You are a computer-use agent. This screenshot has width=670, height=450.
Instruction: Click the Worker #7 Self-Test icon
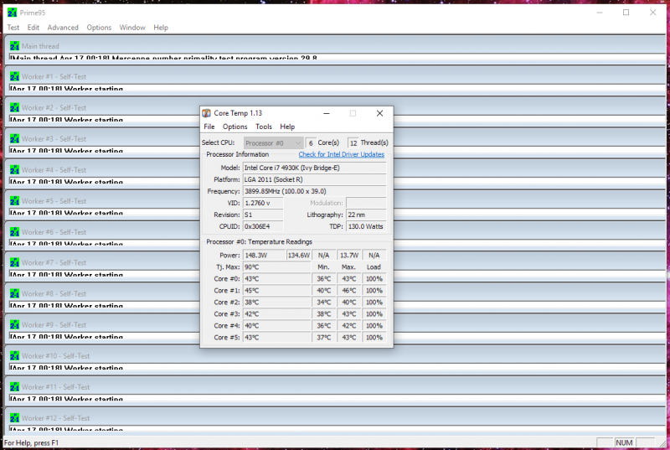tap(14, 263)
